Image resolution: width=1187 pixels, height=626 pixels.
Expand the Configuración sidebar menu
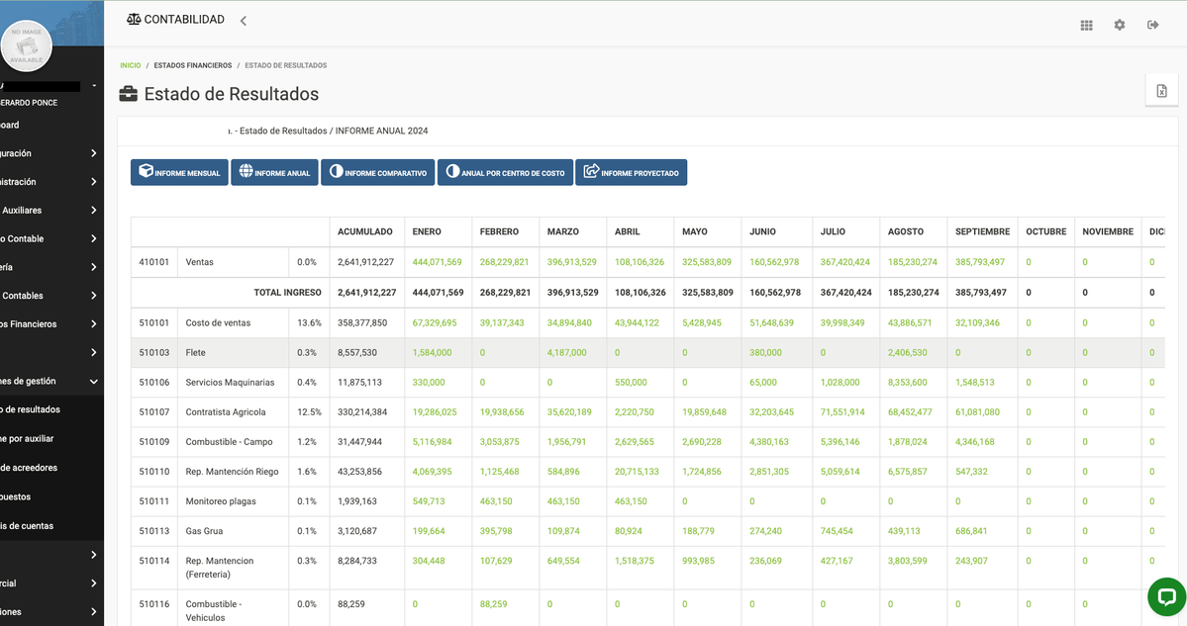point(49,153)
